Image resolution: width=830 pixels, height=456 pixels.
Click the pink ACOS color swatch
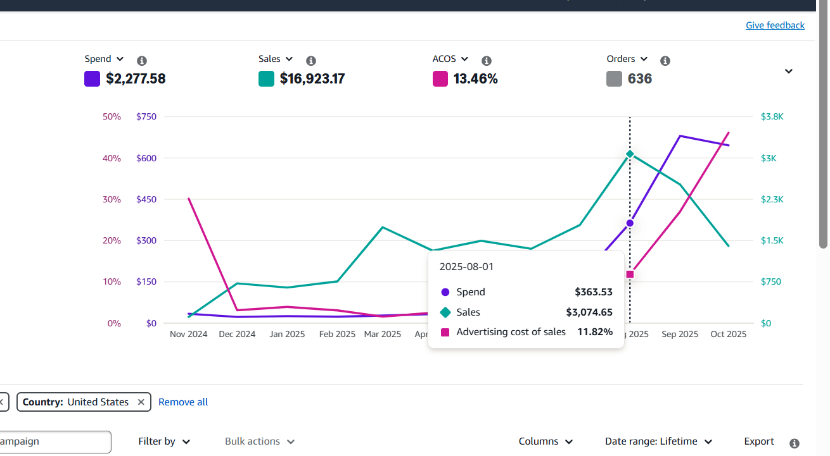coord(440,79)
